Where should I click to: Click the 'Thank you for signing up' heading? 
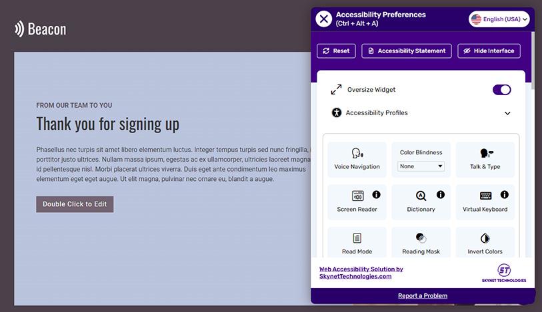pos(108,124)
